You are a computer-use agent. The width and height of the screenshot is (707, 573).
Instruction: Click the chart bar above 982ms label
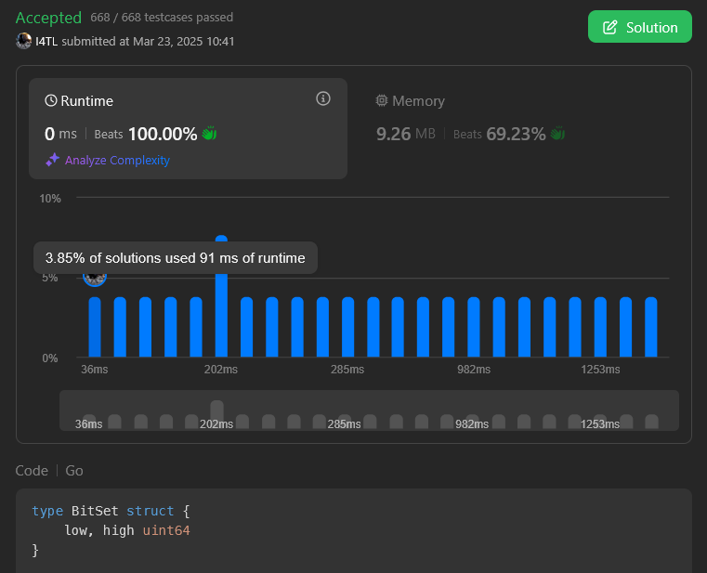(474, 327)
